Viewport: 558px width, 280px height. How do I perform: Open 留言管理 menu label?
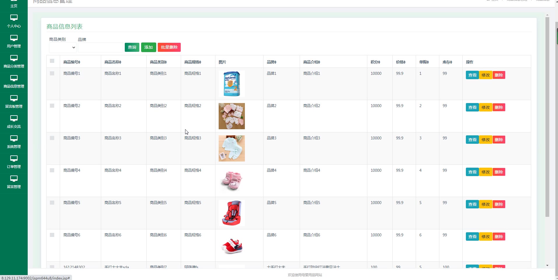pos(14,187)
